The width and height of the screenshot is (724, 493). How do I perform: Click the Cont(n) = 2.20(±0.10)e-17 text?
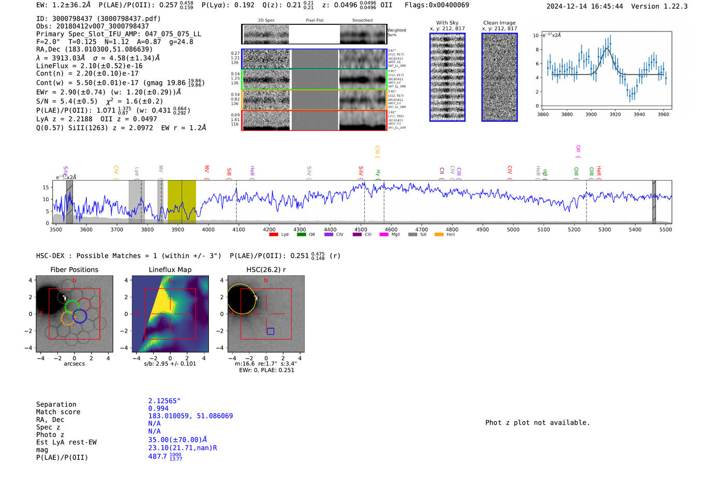[x=87, y=73]
